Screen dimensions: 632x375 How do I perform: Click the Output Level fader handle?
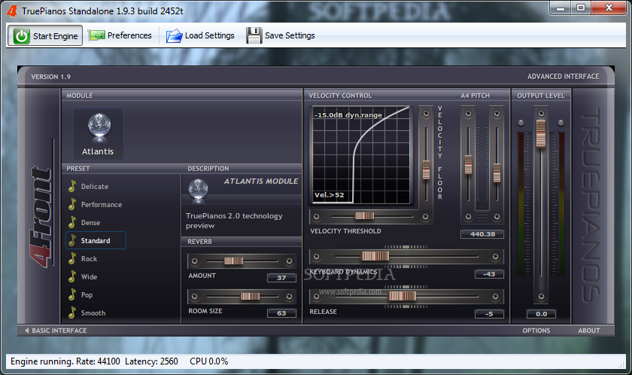coord(541,133)
